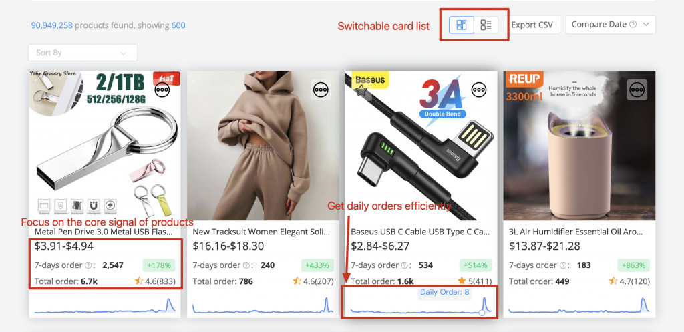Open the Compare Date dropdown
684x332 pixels.
click(611, 25)
